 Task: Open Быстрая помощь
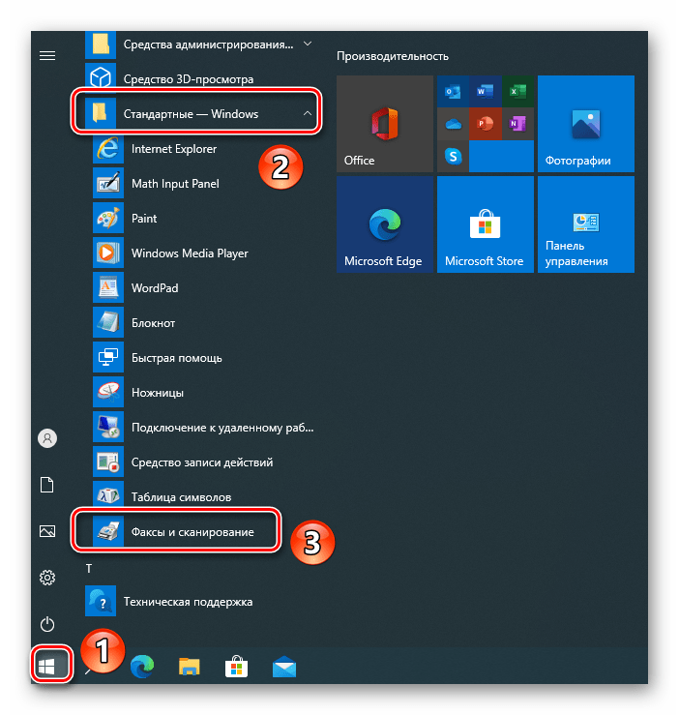(203, 358)
